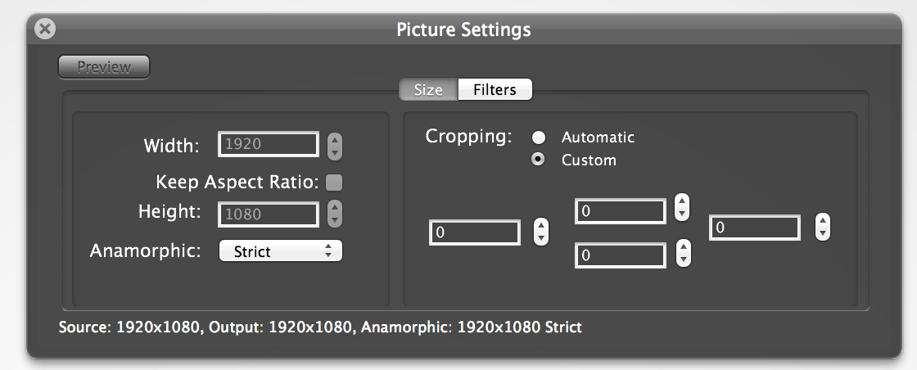Select Custom cropping radio button

538,160
